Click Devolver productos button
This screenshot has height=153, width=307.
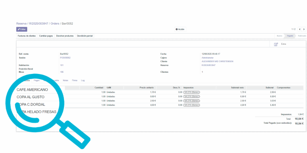65,36
